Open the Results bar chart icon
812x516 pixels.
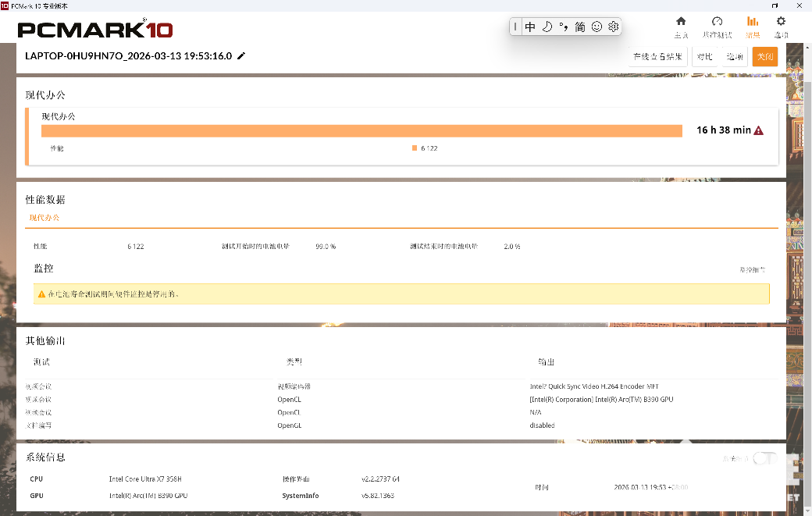coord(753,26)
